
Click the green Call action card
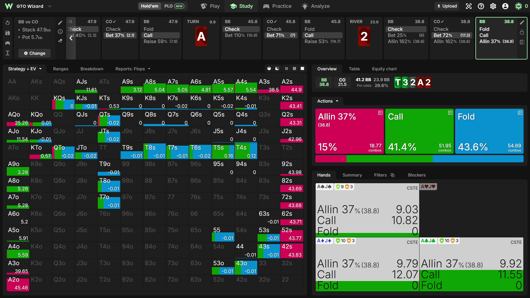point(419,131)
